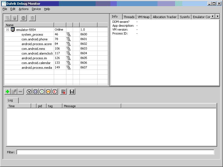Screen dimensions: 223x167
Task: Click the update heap toolbar icon
Action: point(14,18)
